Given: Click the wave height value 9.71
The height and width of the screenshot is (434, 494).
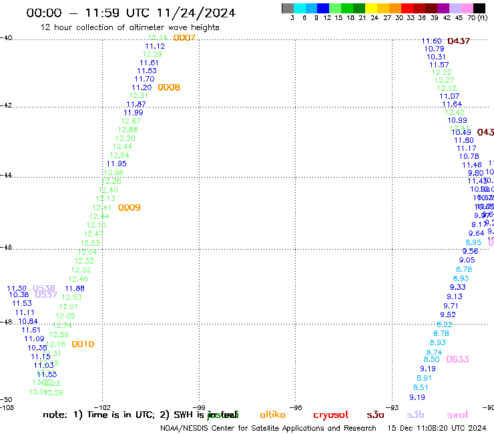Looking at the screenshot, I should pyautogui.click(x=451, y=306).
